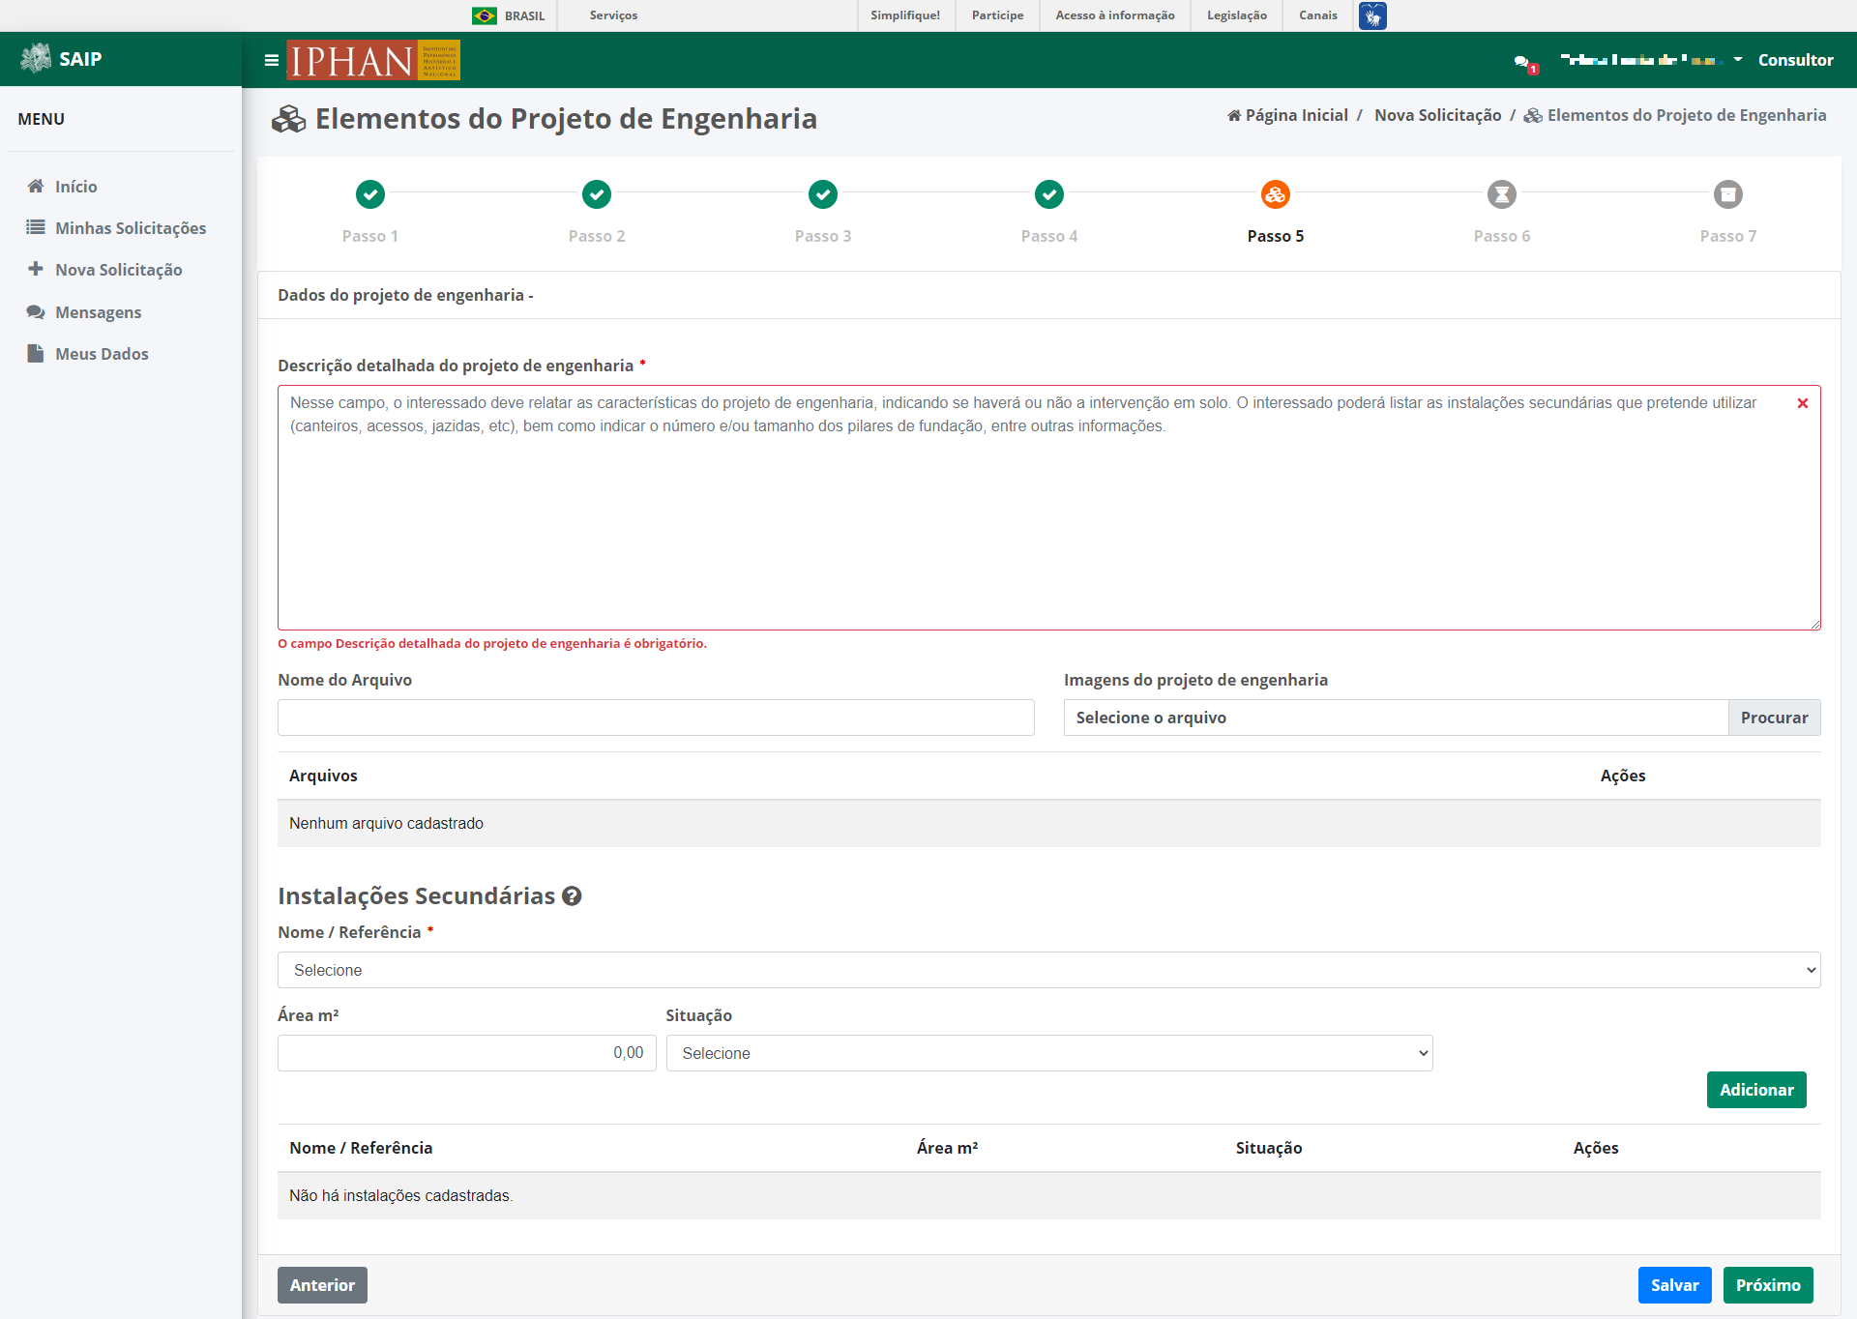
Task: Click the Minhas Solicitações list icon
Action: point(36,227)
